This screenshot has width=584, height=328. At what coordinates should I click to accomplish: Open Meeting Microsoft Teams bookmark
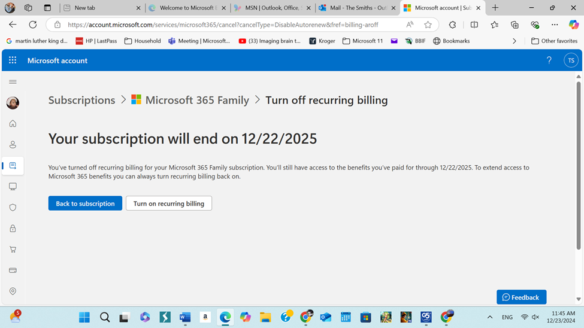tap(199, 41)
